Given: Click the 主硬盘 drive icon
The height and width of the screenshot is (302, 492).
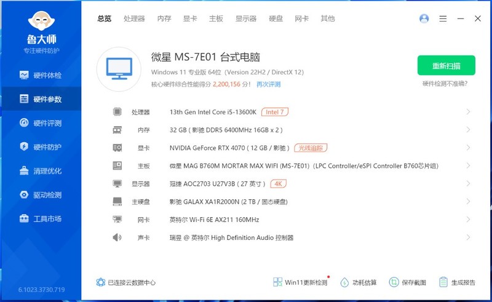Looking at the screenshot, I should tap(117, 201).
